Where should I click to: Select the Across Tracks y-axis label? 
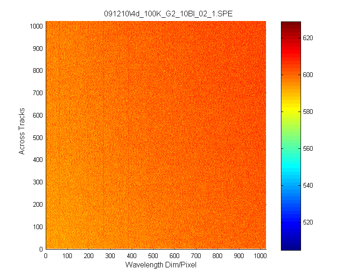point(21,131)
